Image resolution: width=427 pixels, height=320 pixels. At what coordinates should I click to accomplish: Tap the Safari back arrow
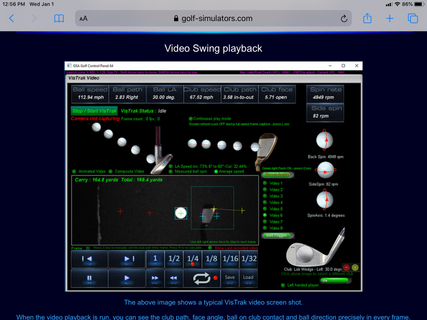(x=11, y=18)
